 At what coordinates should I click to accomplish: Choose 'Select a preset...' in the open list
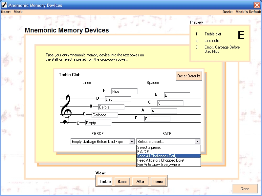pyautogui.click(x=168, y=147)
